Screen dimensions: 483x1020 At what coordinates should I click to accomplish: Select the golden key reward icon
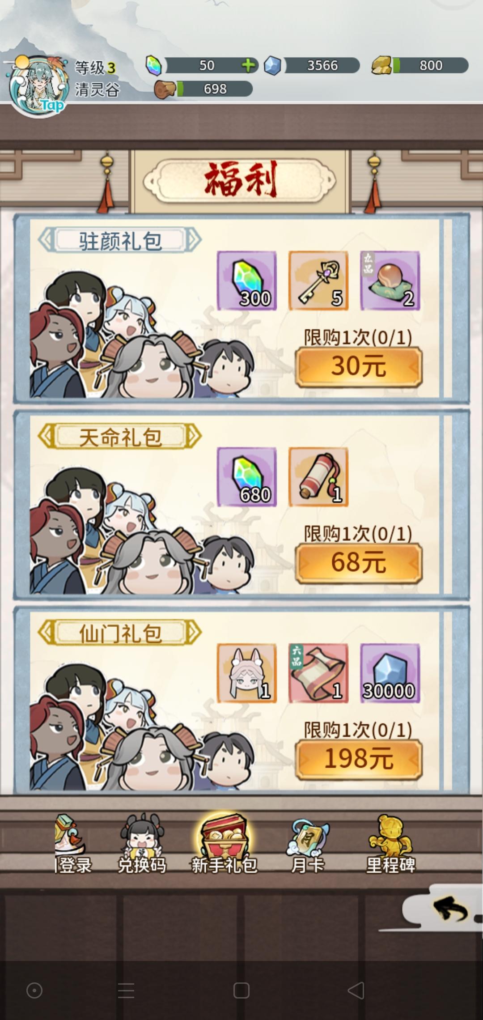click(x=318, y=280)
